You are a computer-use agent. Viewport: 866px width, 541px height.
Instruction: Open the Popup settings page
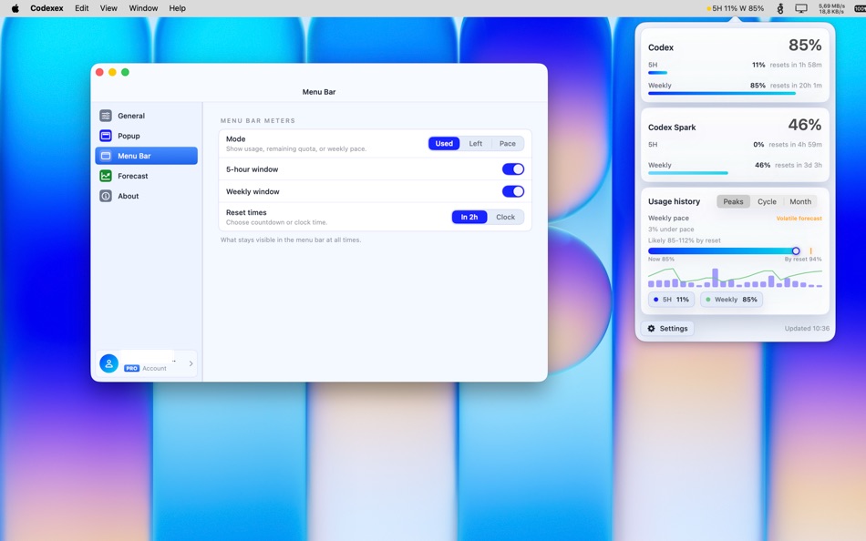[147, 136]
